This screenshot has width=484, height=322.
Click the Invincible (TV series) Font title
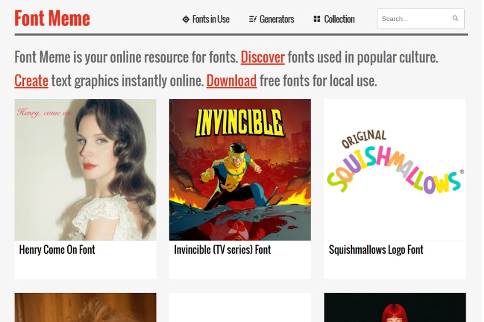222,250
